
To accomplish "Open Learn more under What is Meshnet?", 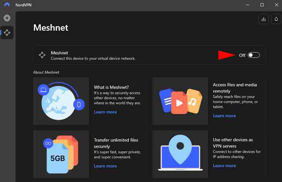I will click(105, 112).
